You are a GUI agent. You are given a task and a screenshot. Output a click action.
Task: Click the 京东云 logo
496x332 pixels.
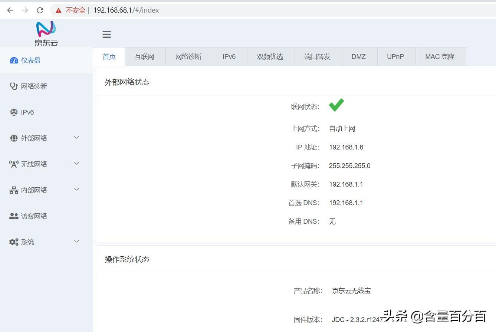pos(46,33)
